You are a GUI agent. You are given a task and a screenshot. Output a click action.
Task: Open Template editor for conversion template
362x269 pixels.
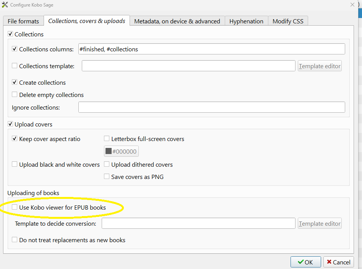(320, 223)
